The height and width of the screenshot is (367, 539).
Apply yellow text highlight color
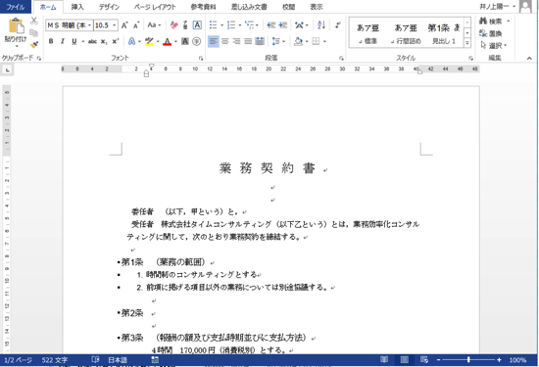click(x=149, y=41)
